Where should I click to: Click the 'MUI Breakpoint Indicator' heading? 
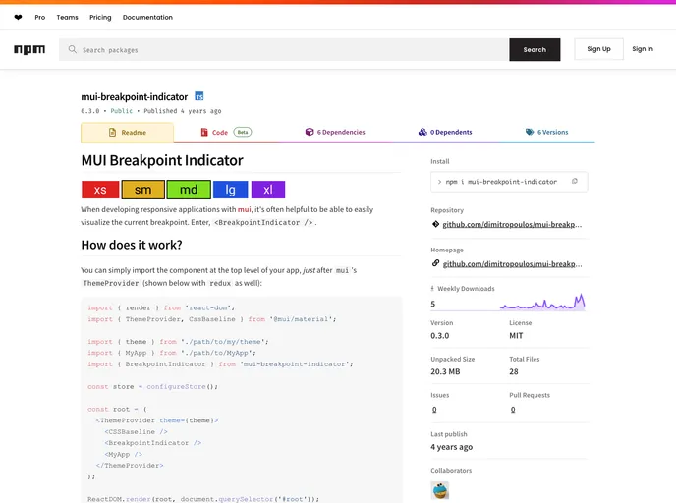[x=162, y=160]
